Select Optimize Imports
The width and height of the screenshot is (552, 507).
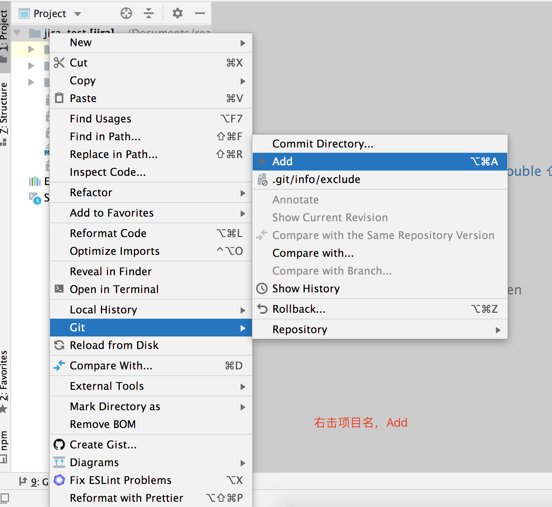(151, 251)
